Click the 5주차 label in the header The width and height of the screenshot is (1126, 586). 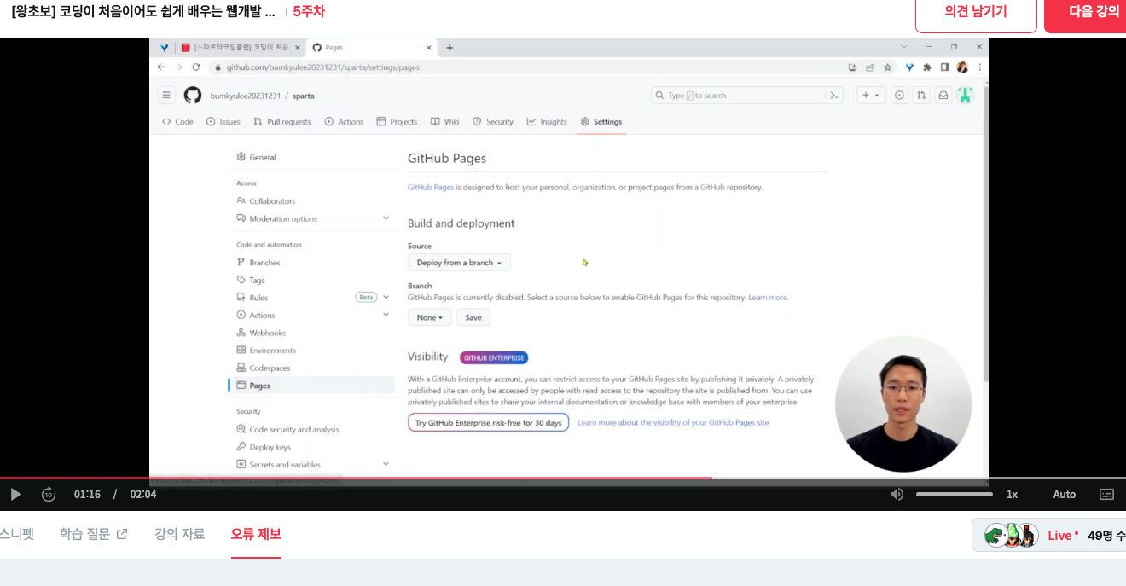[309, 11]
